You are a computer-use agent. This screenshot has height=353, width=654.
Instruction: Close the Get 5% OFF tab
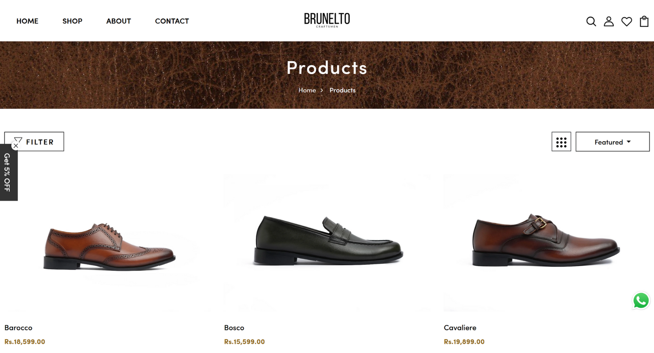(16, 146)
